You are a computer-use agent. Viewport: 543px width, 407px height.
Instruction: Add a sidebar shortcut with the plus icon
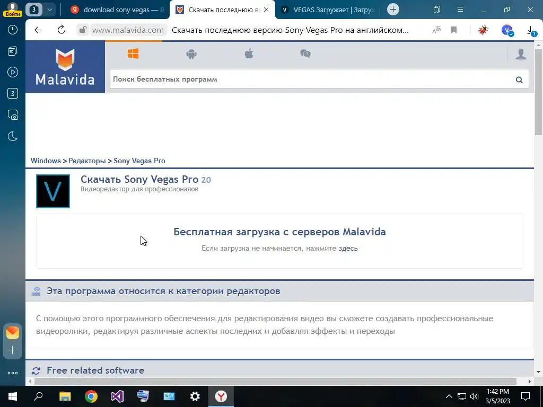13,350
